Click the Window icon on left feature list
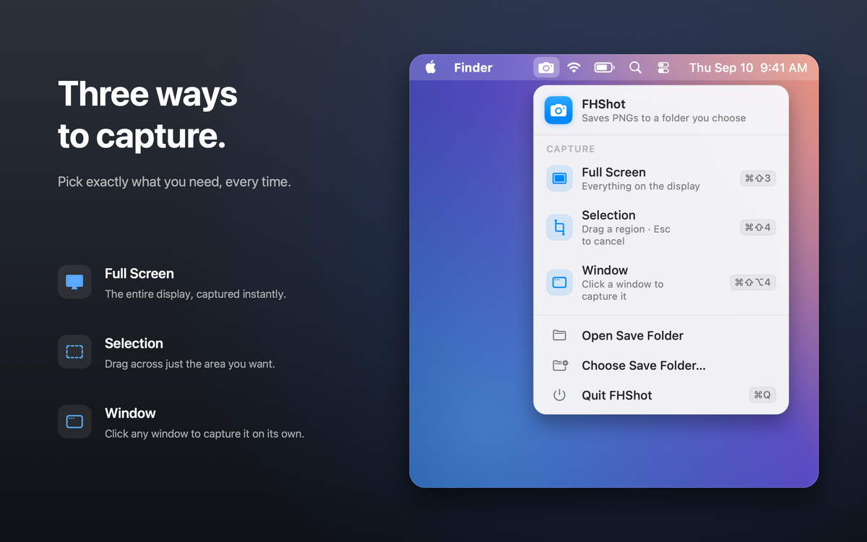Screen dimensions: 867x542 74,421
